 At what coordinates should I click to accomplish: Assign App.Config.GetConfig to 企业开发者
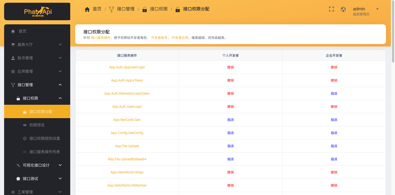334,133
